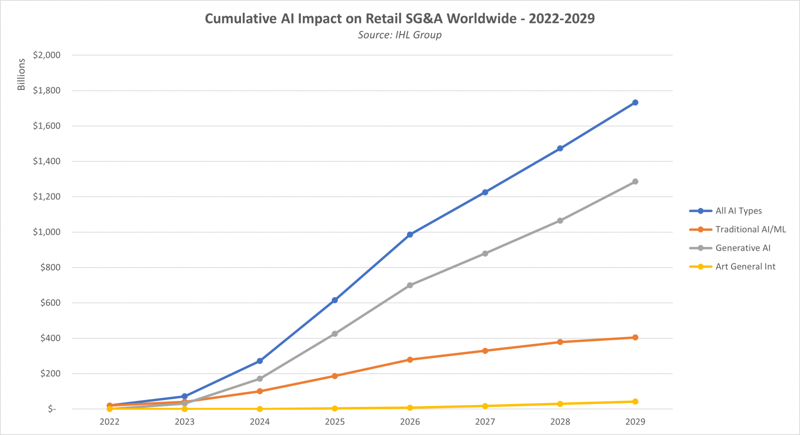The width and height of the screenshot is (800, 435).
Task: Click the Billions axis title
Action: (21, 74)
